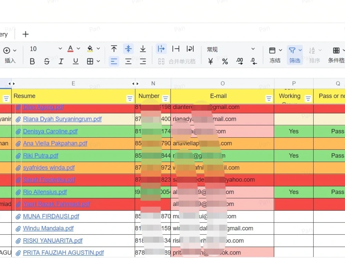
Task: Open PRITA FAUZIAH AGUSTIN.pdf
Action: coord(63,253)
